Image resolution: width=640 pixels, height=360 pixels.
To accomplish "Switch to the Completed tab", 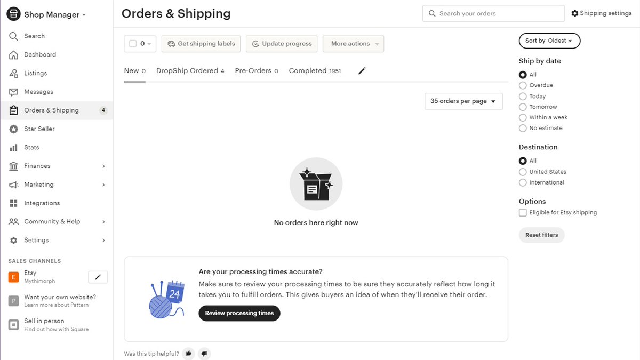I will [x=315, y=71].
